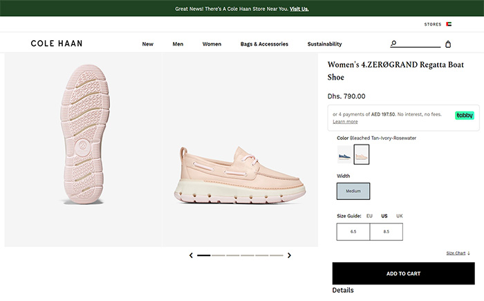Click the shoe sole product image
484x301 pixels.
(84, 150)
